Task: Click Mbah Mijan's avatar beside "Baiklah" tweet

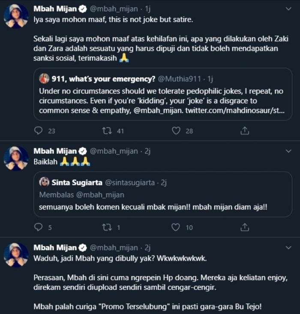Action: [16, 158]
